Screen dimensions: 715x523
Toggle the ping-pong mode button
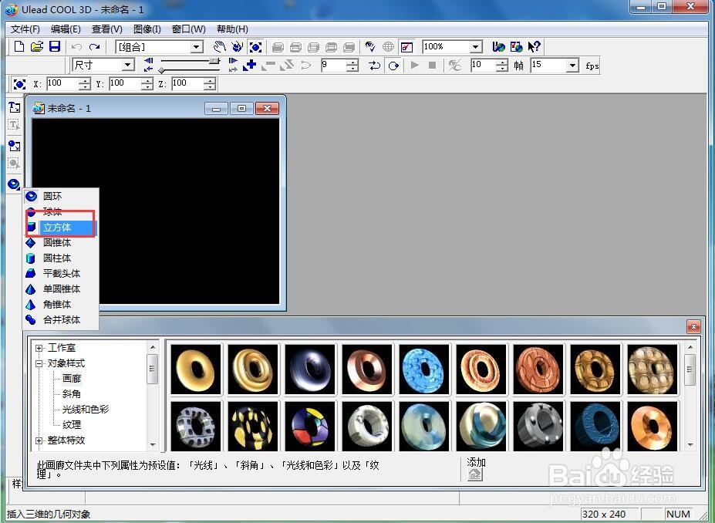375,66
